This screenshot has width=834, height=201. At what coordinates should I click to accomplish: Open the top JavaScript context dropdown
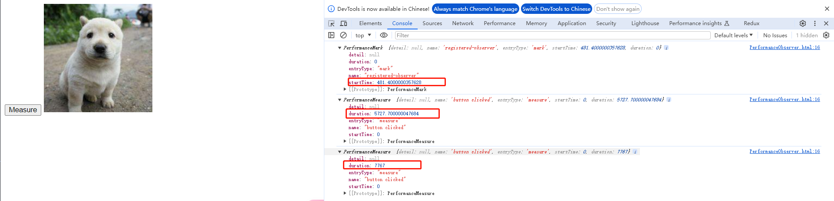363,35
